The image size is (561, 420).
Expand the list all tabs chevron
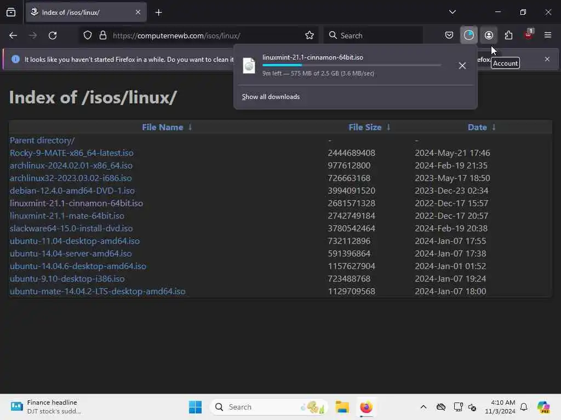click(x=452, y=12)
